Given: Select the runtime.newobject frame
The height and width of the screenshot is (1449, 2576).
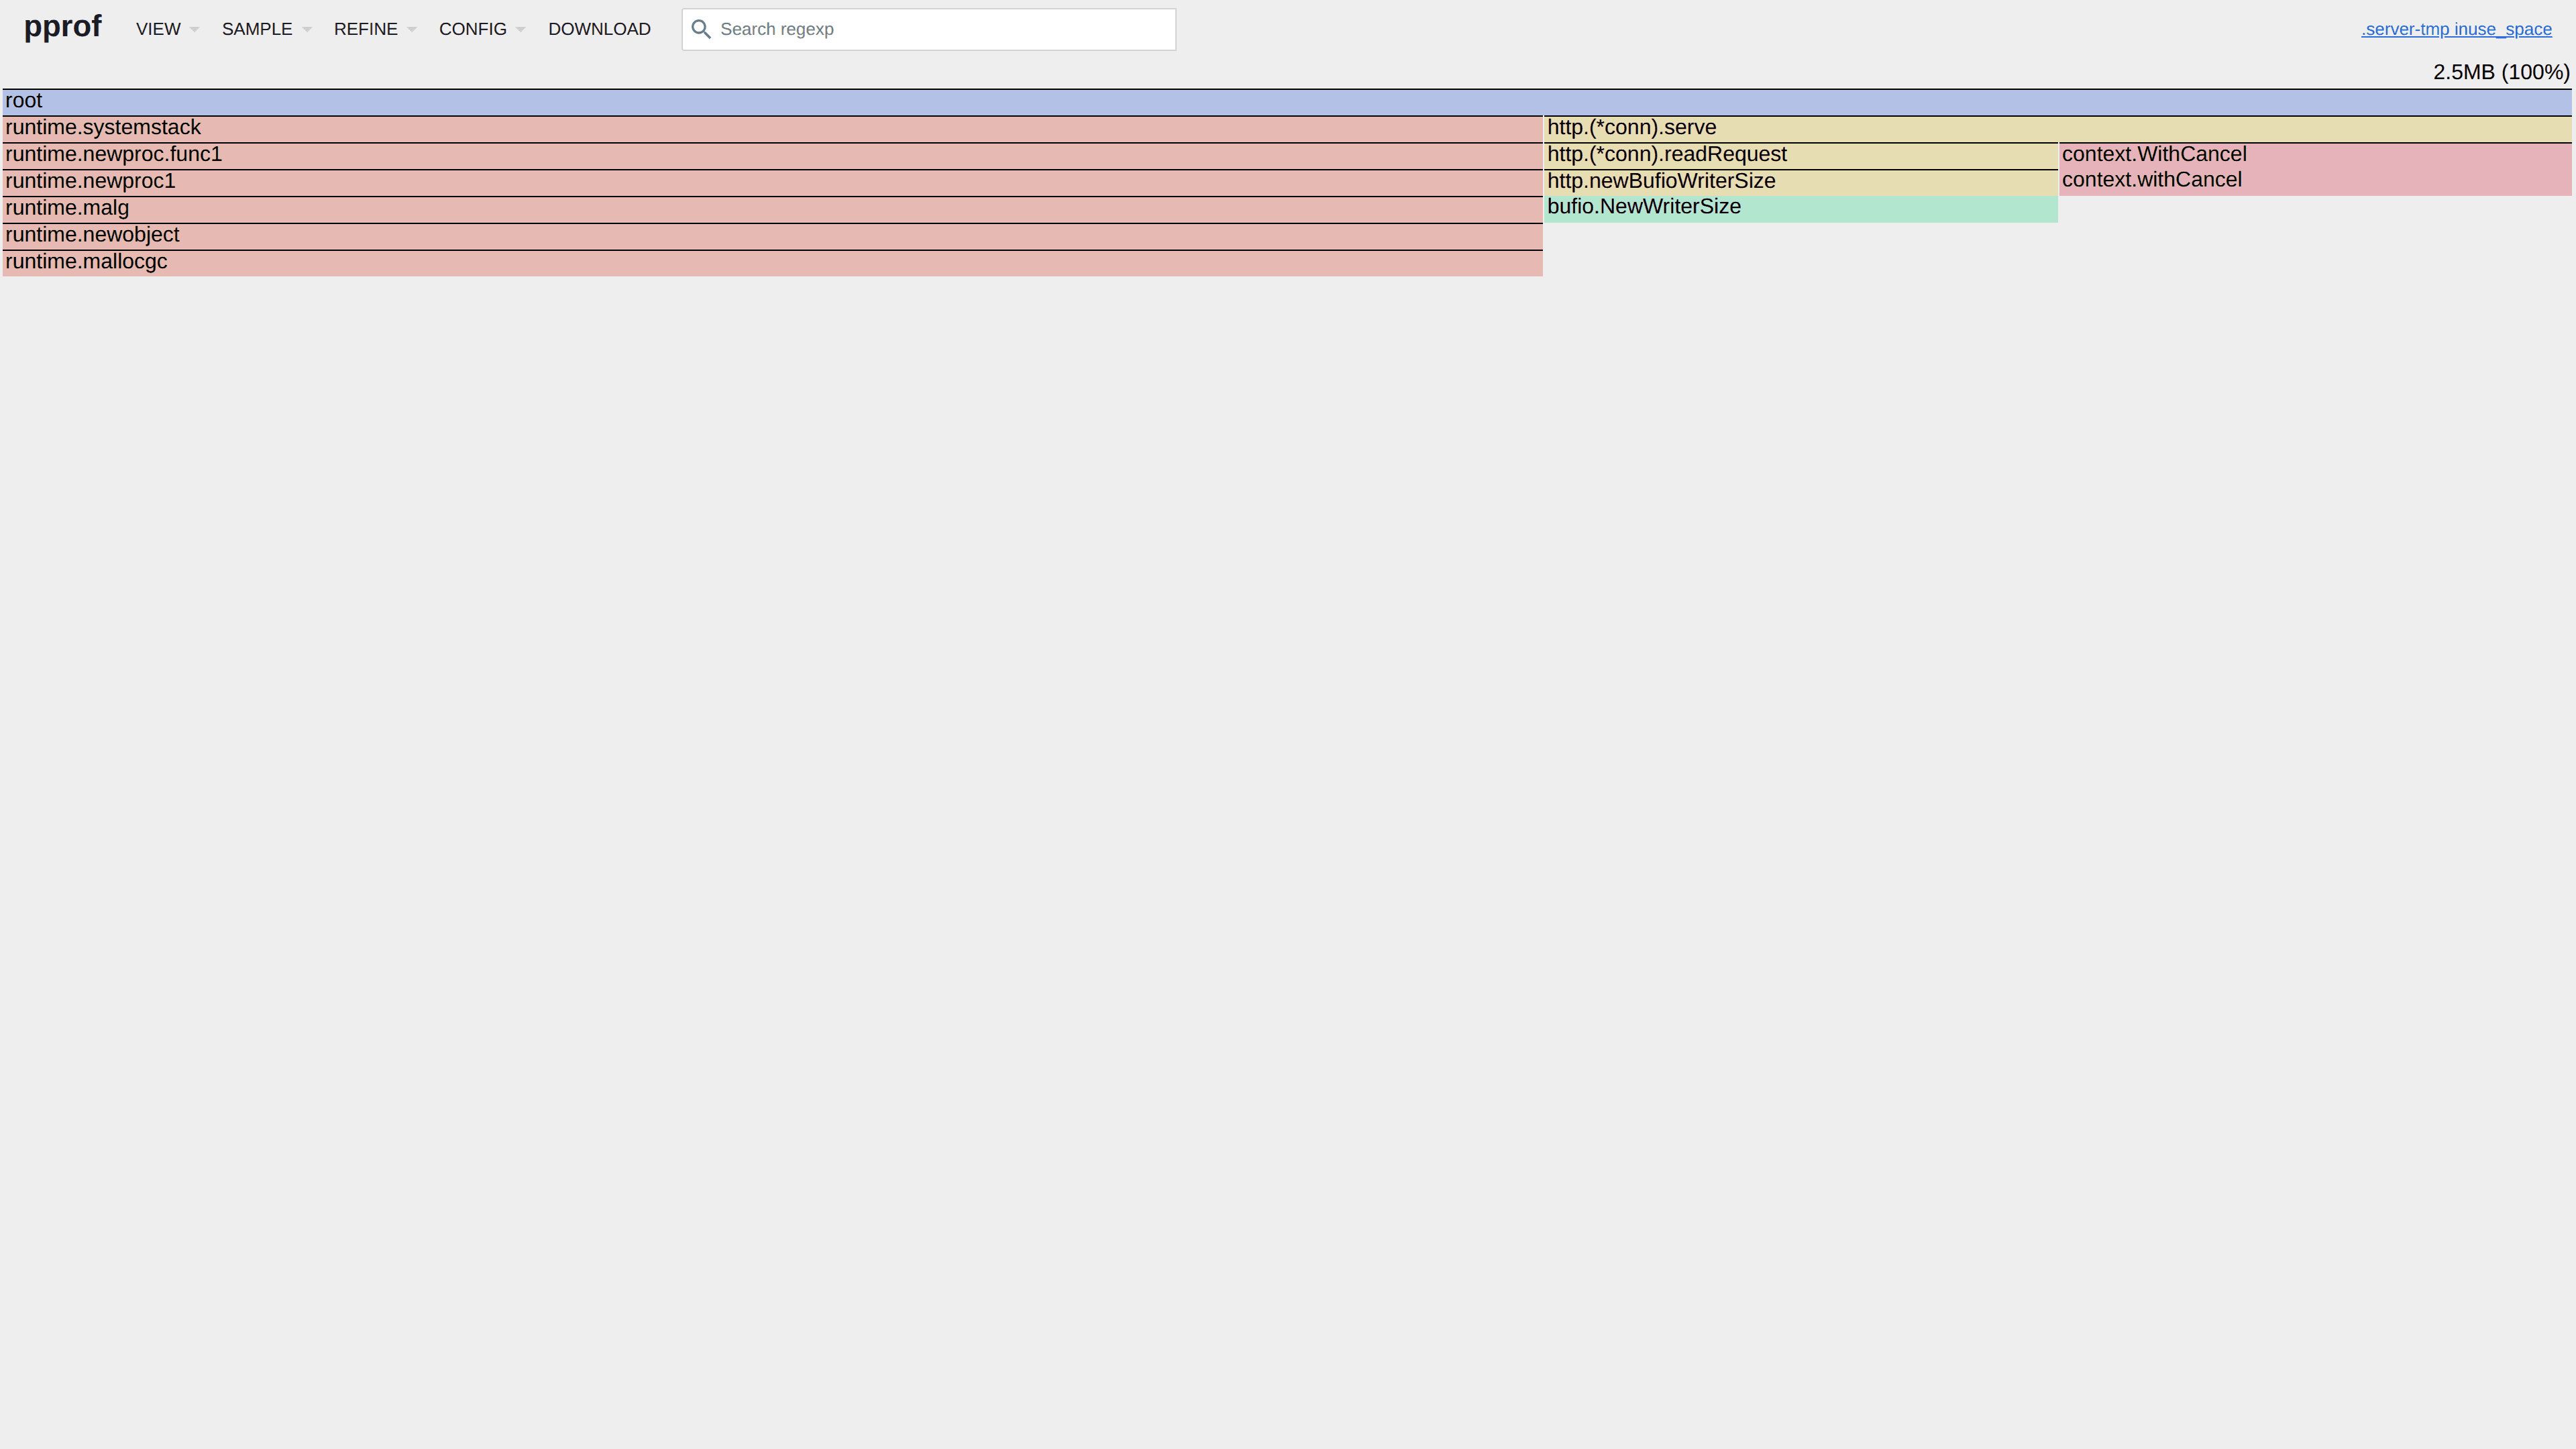Looking at the screenshot, I should (772, 236).
